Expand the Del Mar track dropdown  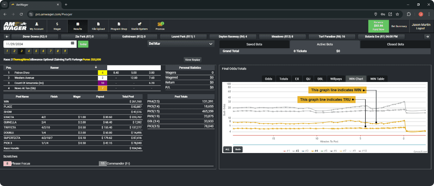point(181,44)
